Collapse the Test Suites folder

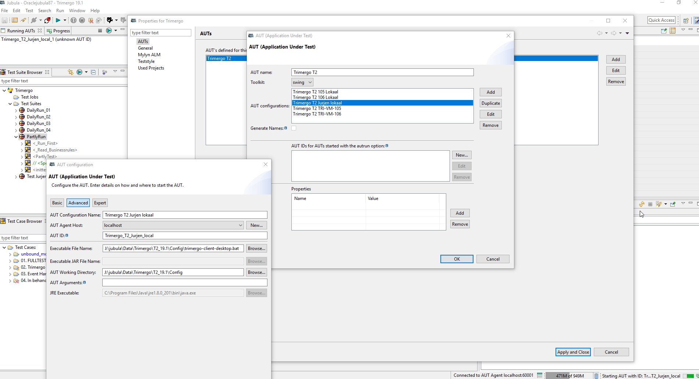(x=10, y=104)
